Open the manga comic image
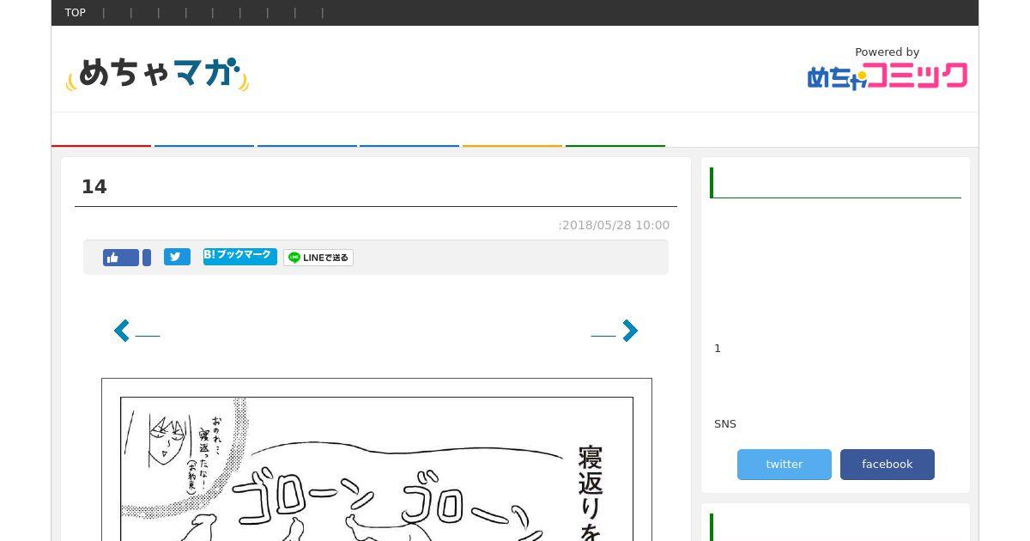Screen dimensions: 1030x541 point(377,459)
